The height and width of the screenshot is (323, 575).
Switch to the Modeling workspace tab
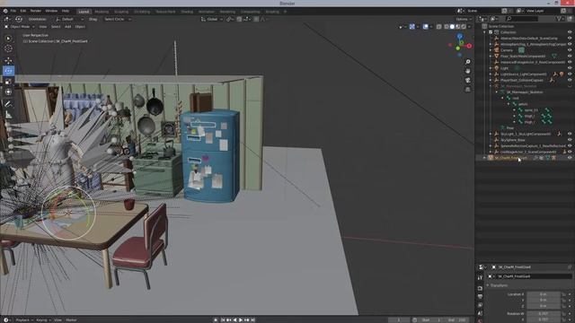(x=102, y=12)
